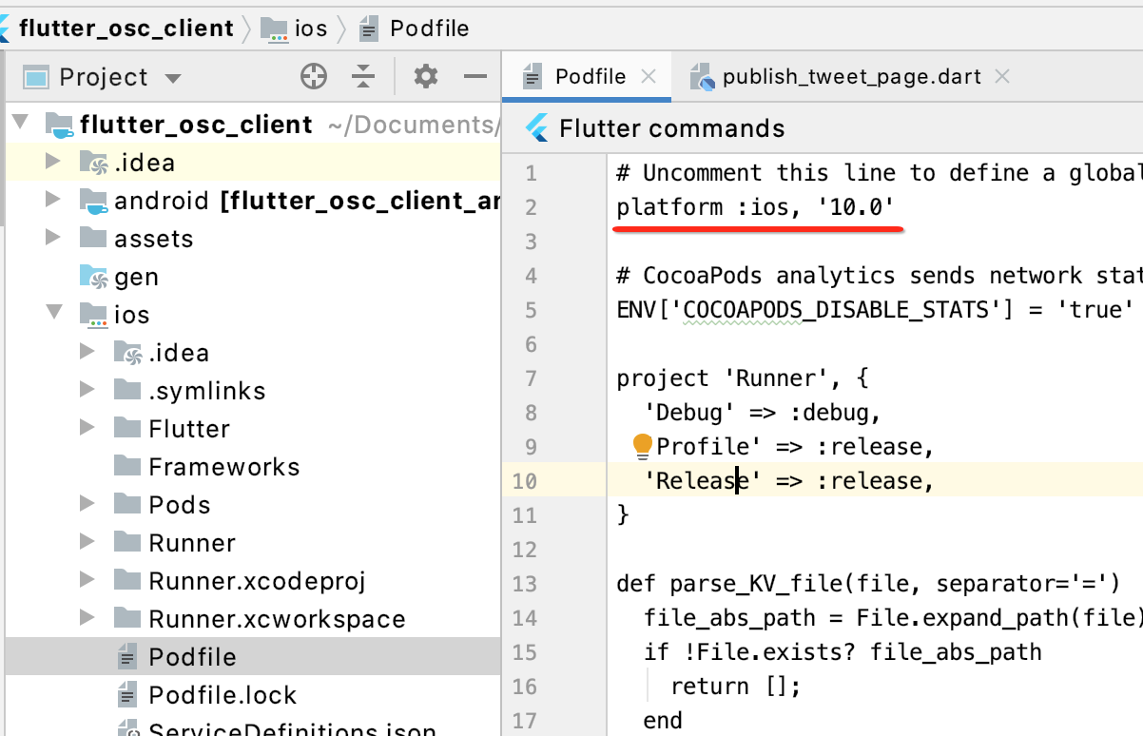
Task: Expand the .idea folder under ios
Action: (87, 352)
